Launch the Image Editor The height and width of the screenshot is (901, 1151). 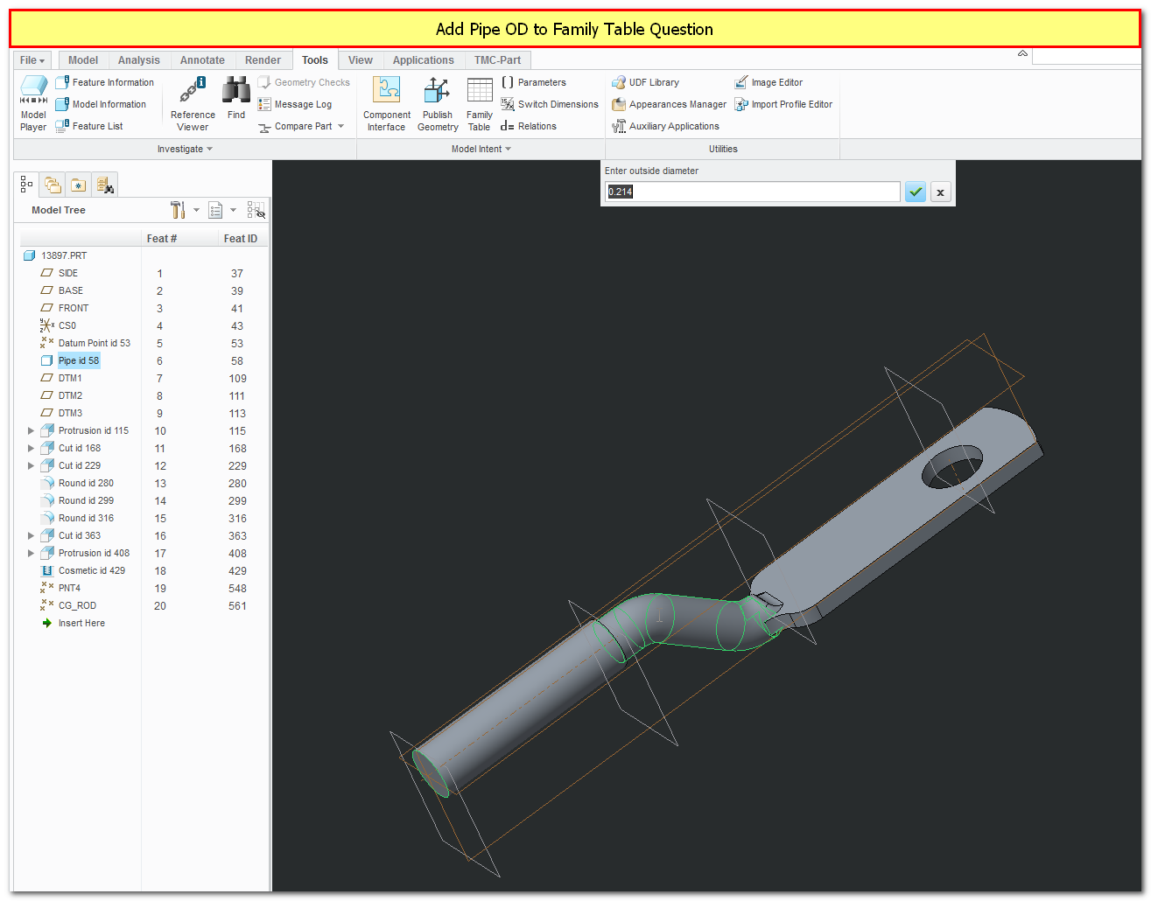point(769,82)
